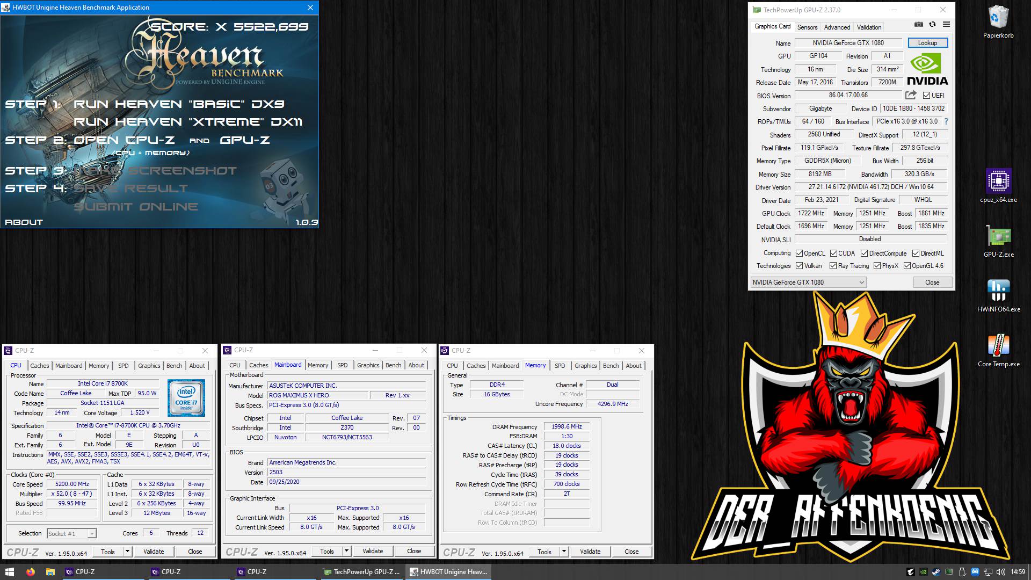Click the green GPU-Z tray icon
Viewport: 1031px width, 580px height.
click(x=949, y=572)
